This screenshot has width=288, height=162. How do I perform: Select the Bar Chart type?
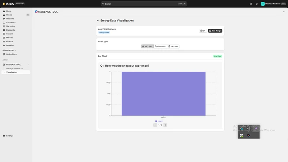click(147, 46)
